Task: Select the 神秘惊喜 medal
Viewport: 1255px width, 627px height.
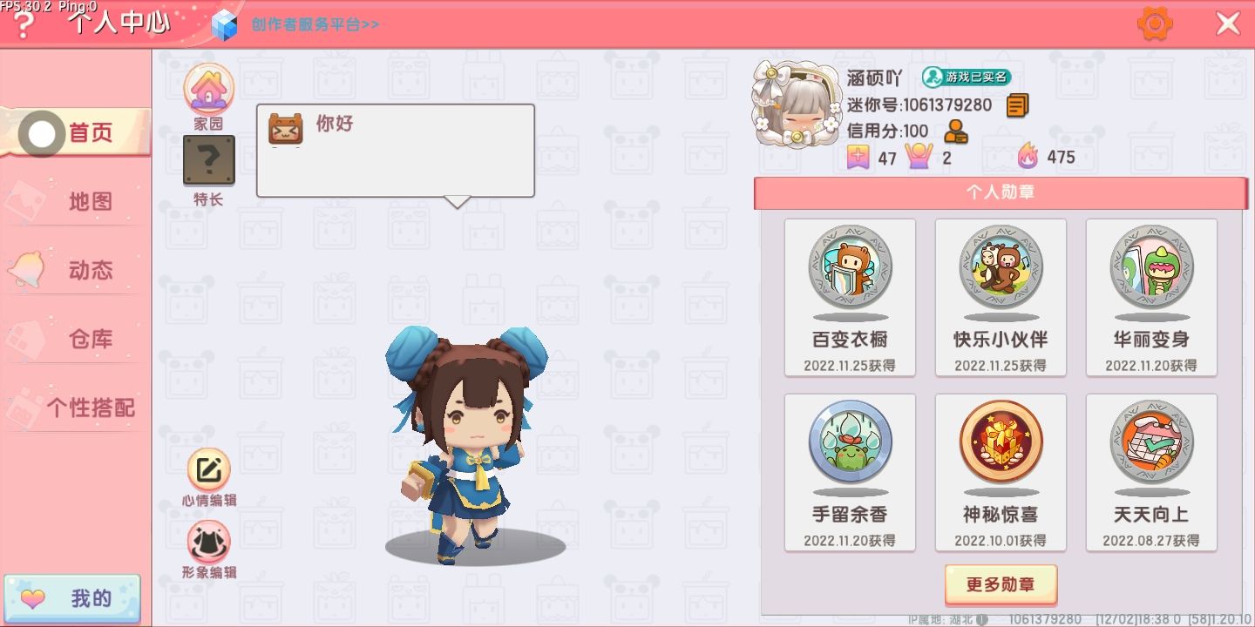Action: (1001, 472)
